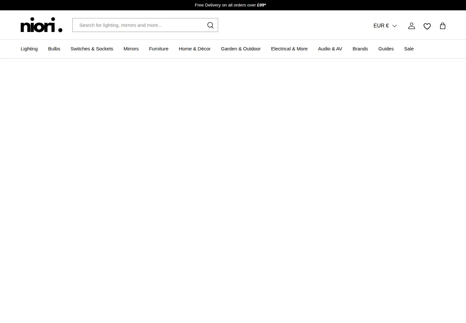Open the account profile icon
This screenshot has width=466, height=323.
412,26
